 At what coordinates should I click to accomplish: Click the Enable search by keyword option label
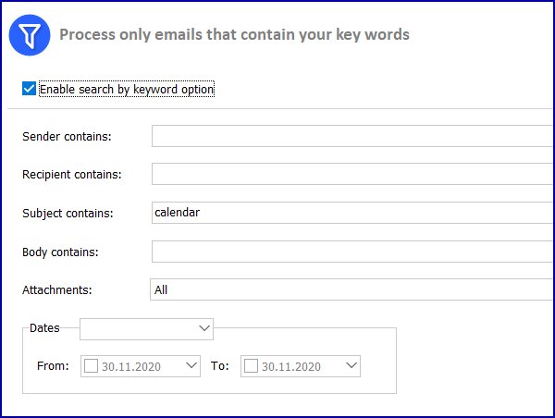coord(127,89)
